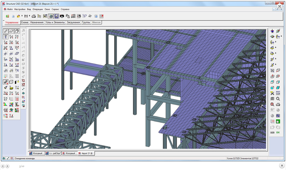This screenshot has width=286, height=170.
Task: Select the magnifier zoom tool in right panel
Action: coord(278,99)
